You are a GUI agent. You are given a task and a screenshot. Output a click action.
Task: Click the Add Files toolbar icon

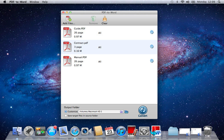(x=69, y=19)
